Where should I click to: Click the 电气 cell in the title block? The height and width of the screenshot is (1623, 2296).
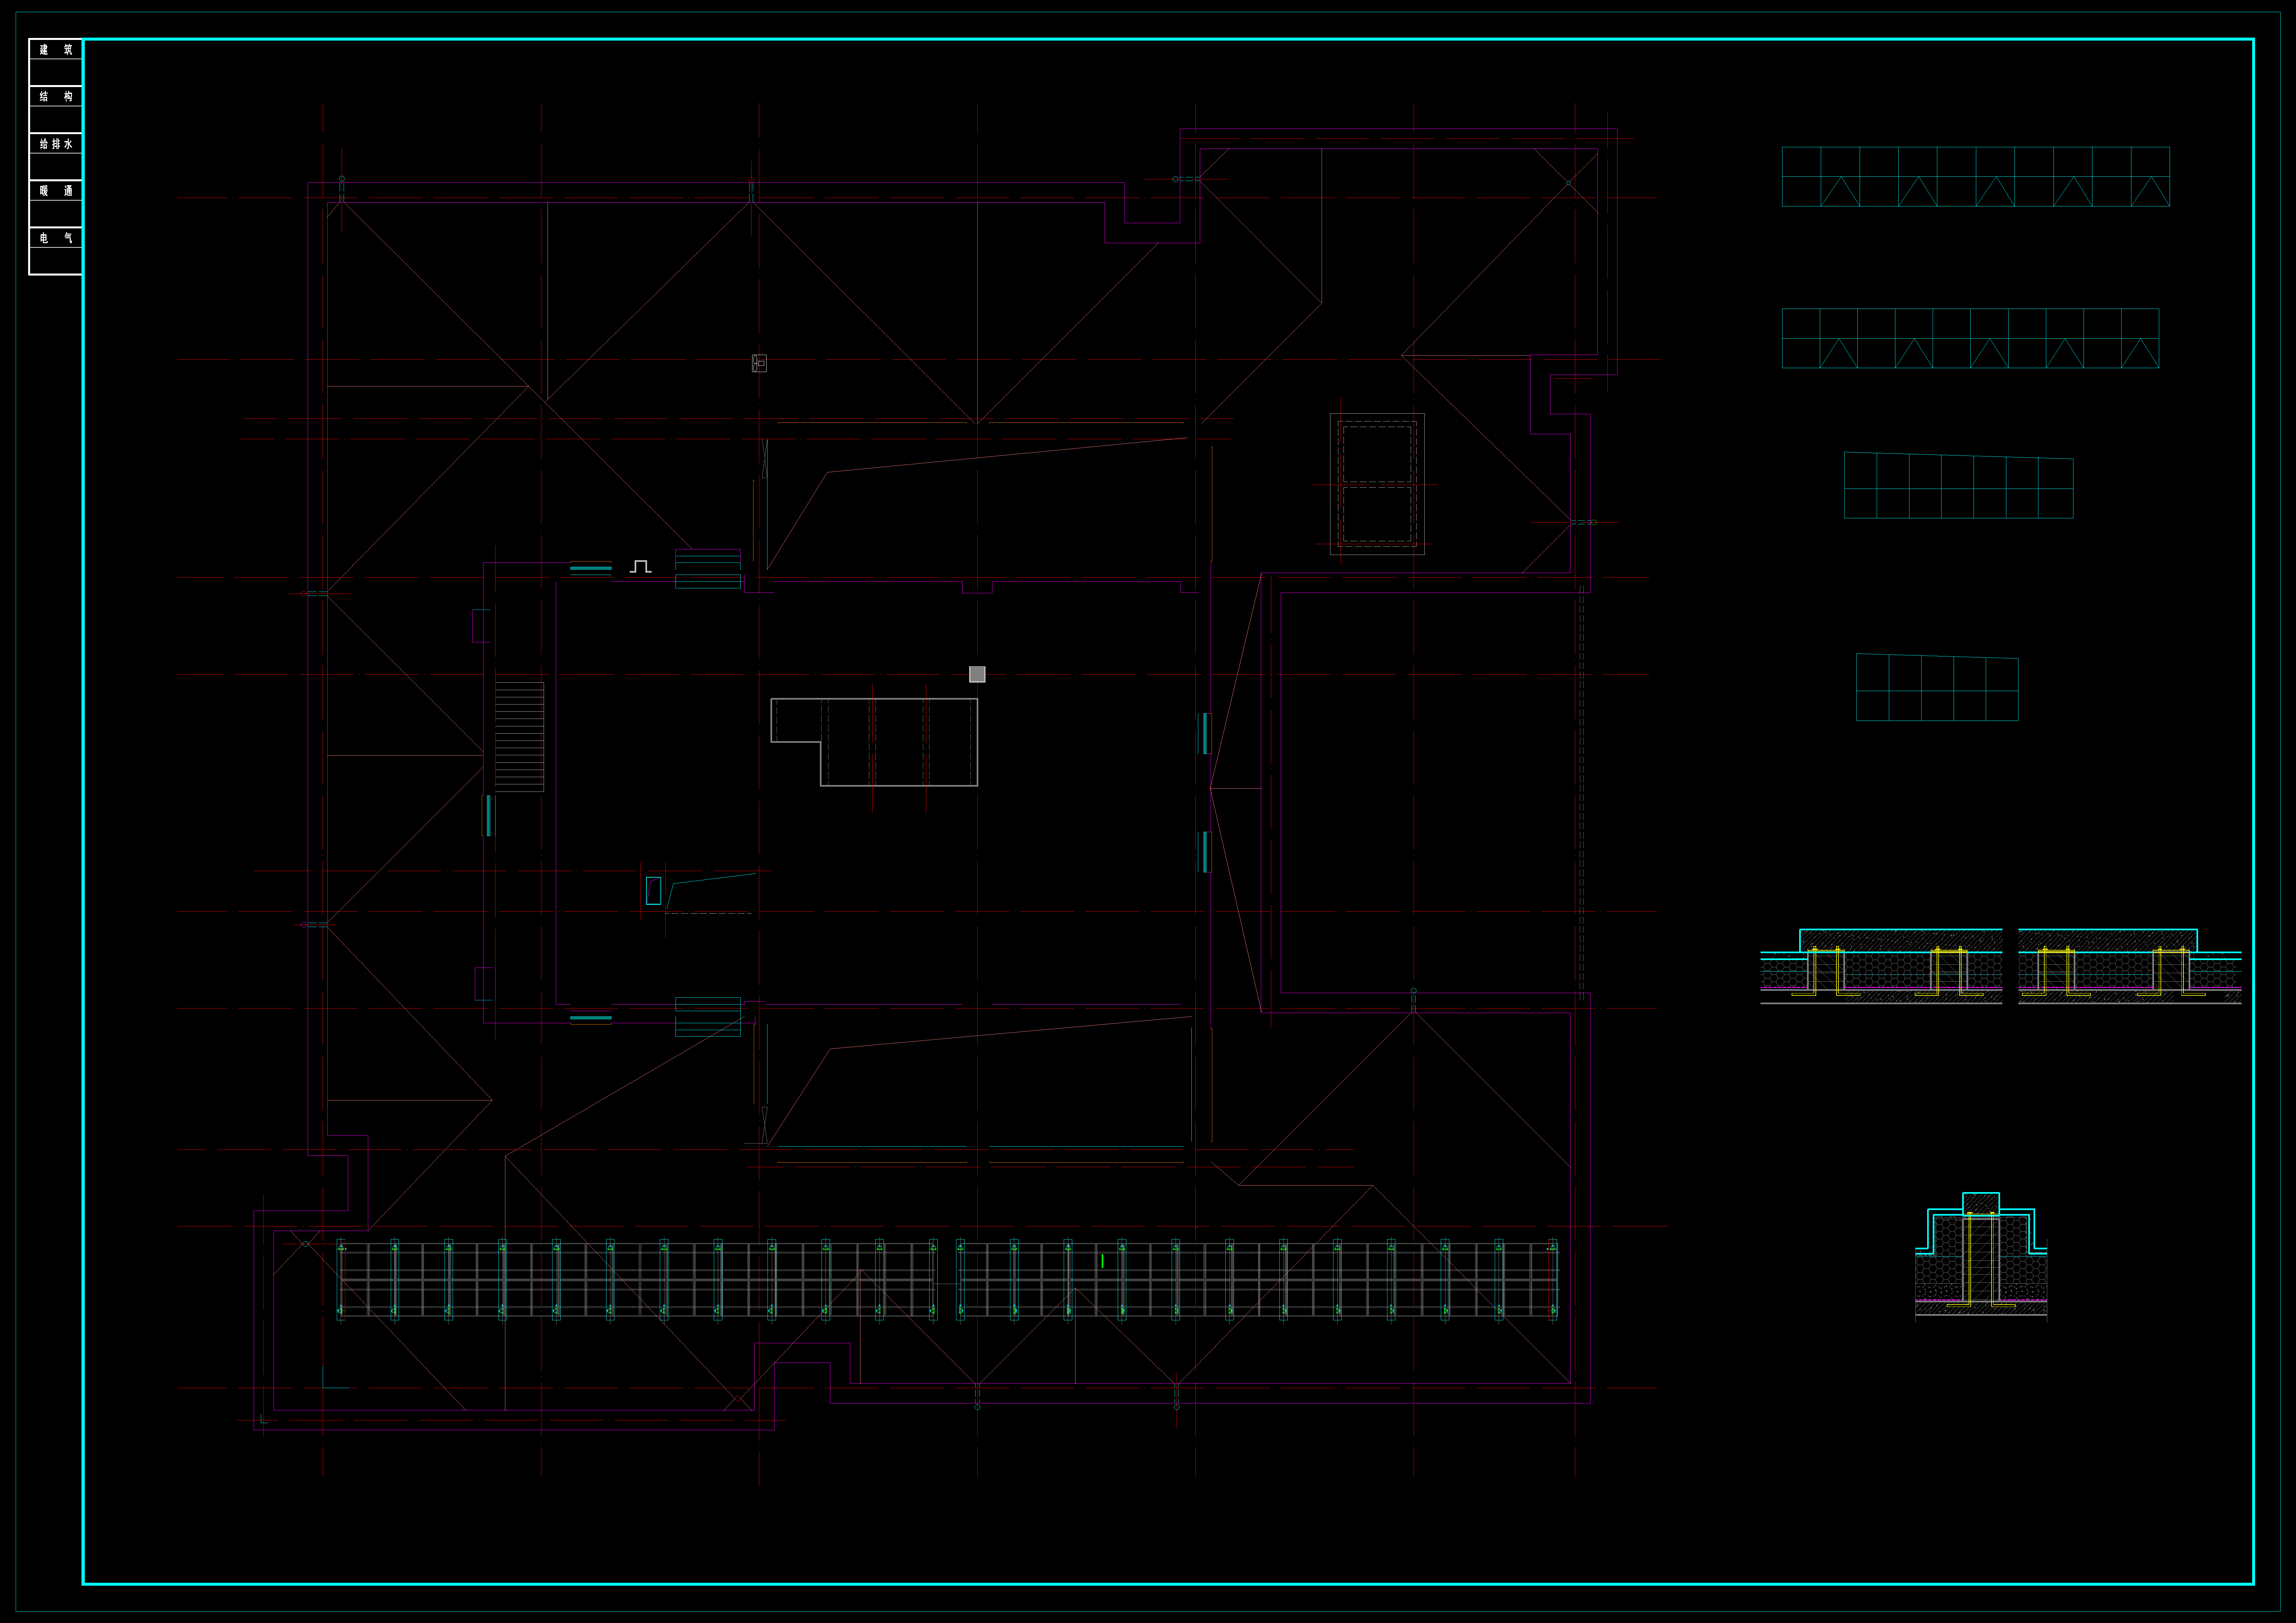(x=56, y=238)
